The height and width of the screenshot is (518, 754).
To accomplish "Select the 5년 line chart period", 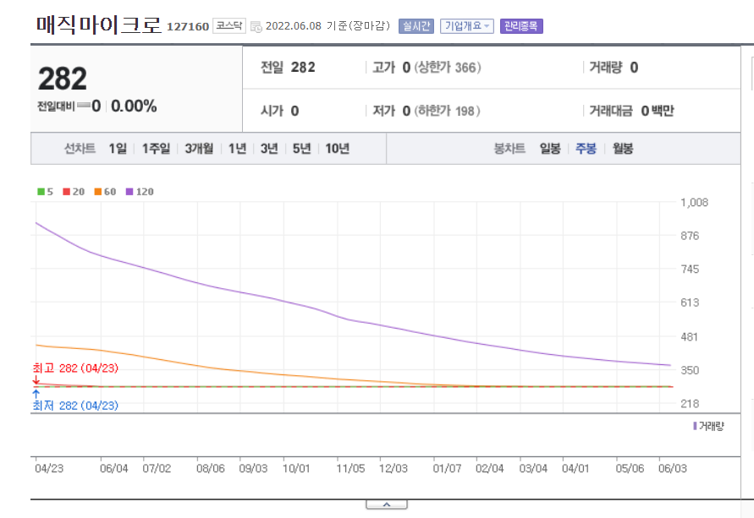I will click(x=301, y=149).
